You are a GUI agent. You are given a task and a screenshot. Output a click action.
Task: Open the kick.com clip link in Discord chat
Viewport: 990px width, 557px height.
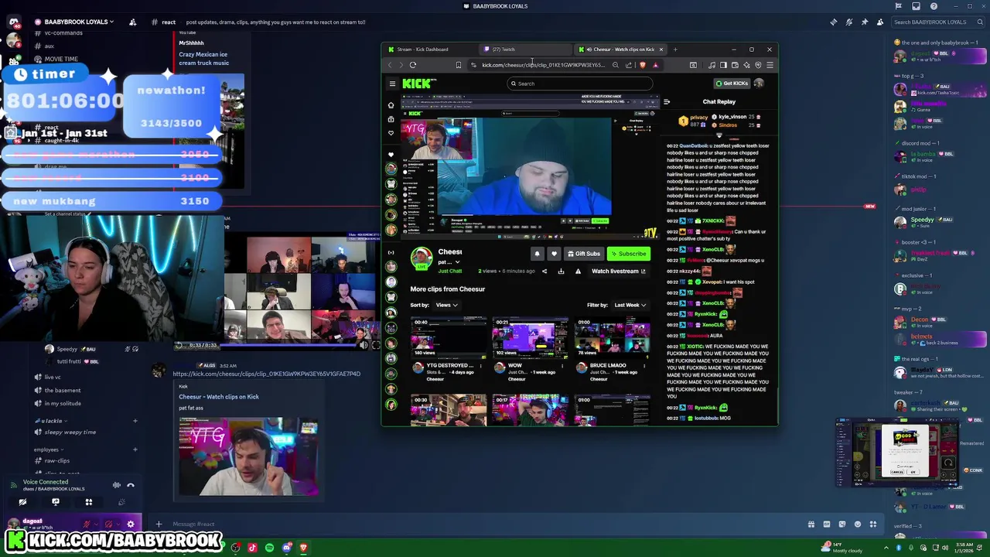(x=266, y=374)
